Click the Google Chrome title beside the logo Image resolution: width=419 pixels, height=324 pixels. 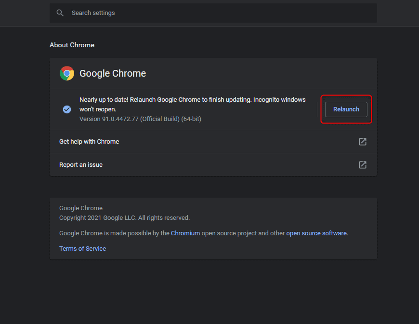113,73
